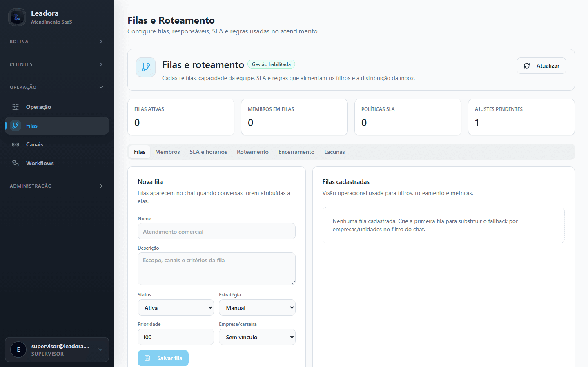The width and height of the screenshot is (588, 367).
Task: Open Operação in the sidebar
Action: tap(57, 107)
